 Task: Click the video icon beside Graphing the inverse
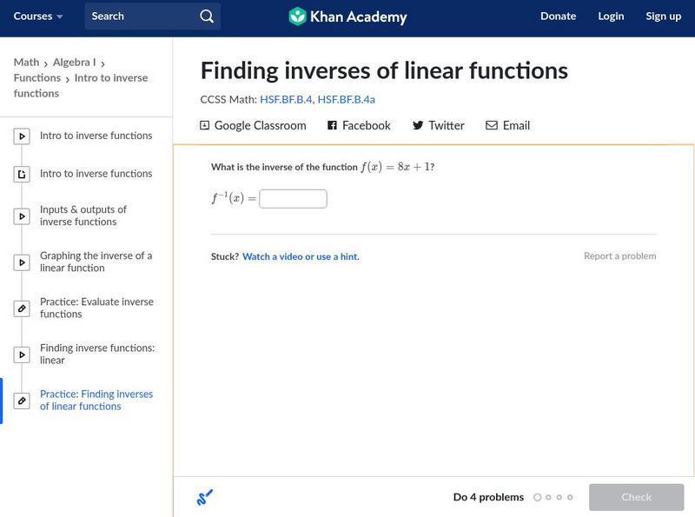(23, 262)
